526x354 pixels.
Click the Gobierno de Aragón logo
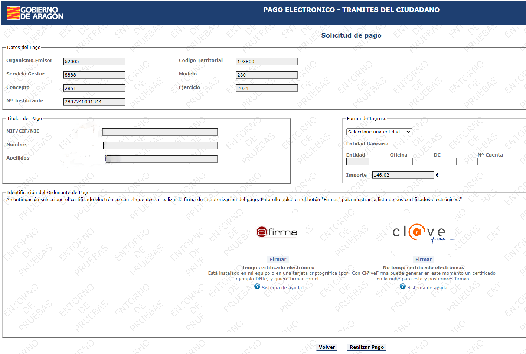tap(35, 13)
